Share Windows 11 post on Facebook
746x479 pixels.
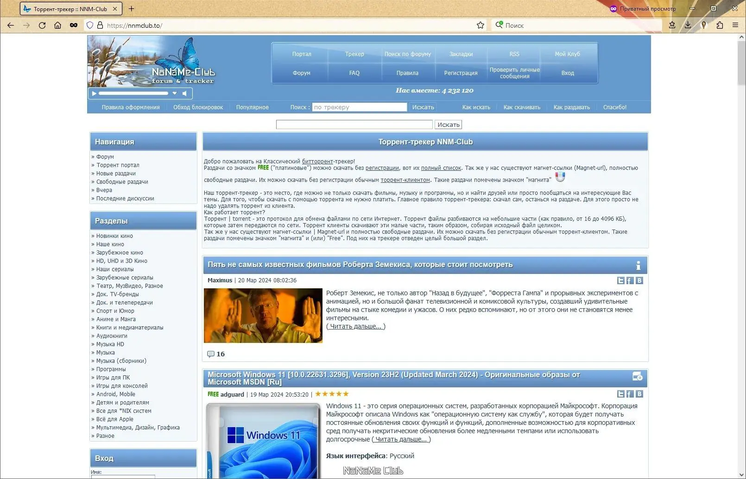[630, 394]
